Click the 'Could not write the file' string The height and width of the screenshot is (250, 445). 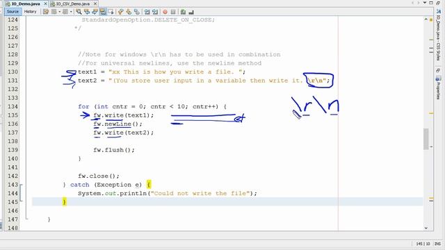coord(200,193)
